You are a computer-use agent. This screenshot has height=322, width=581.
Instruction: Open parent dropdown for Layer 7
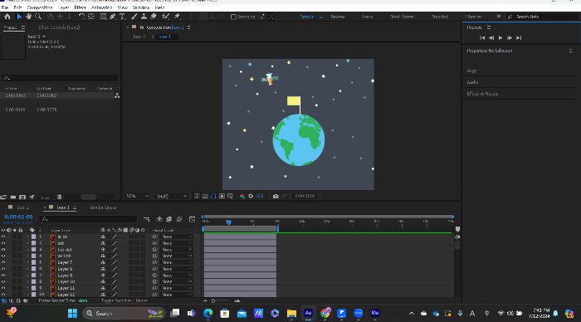pyautogui.click(x=178, y=262)
